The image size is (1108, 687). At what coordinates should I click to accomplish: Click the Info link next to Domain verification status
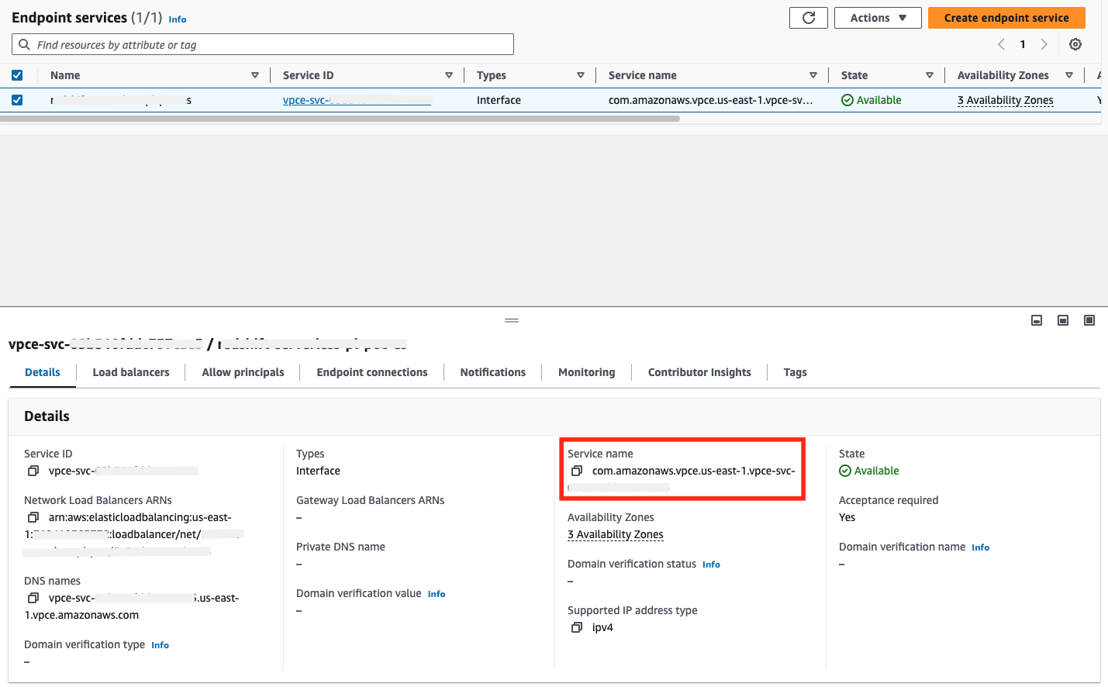click(x=711, y=564)
